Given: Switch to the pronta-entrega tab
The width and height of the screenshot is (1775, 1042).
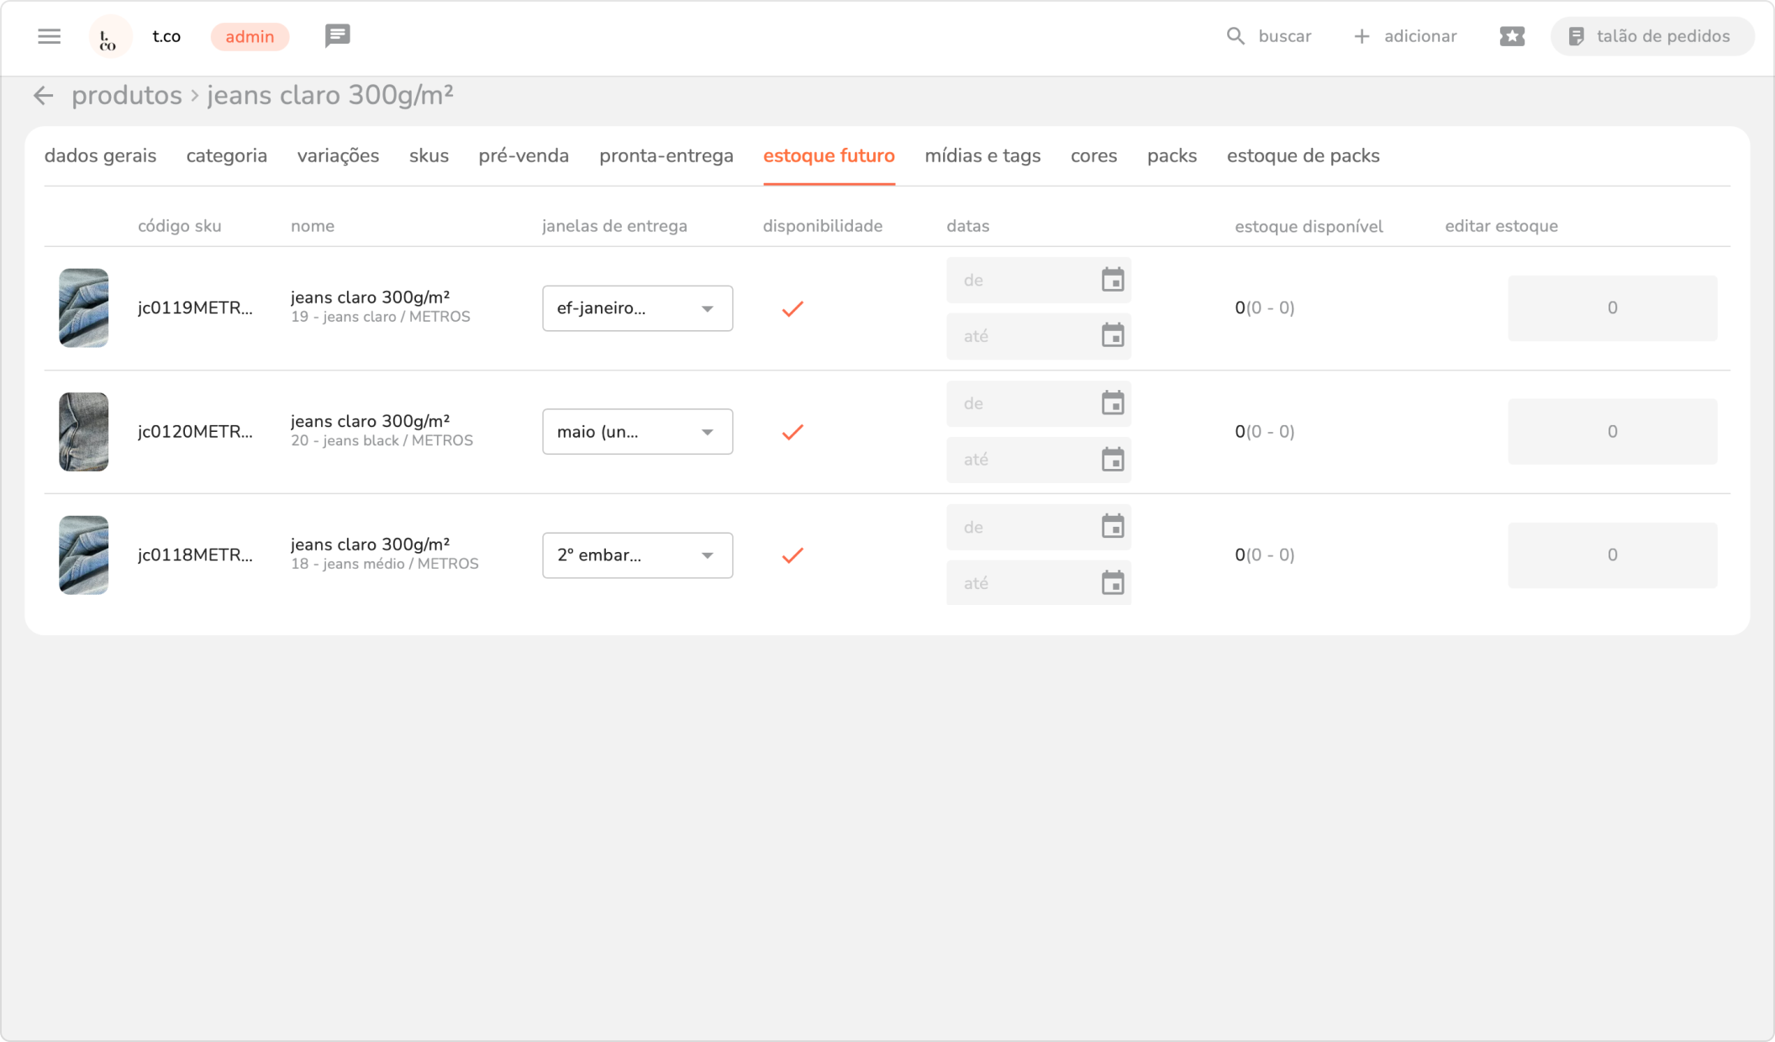Looking at the screenshot, I should [x=666, y=156].
